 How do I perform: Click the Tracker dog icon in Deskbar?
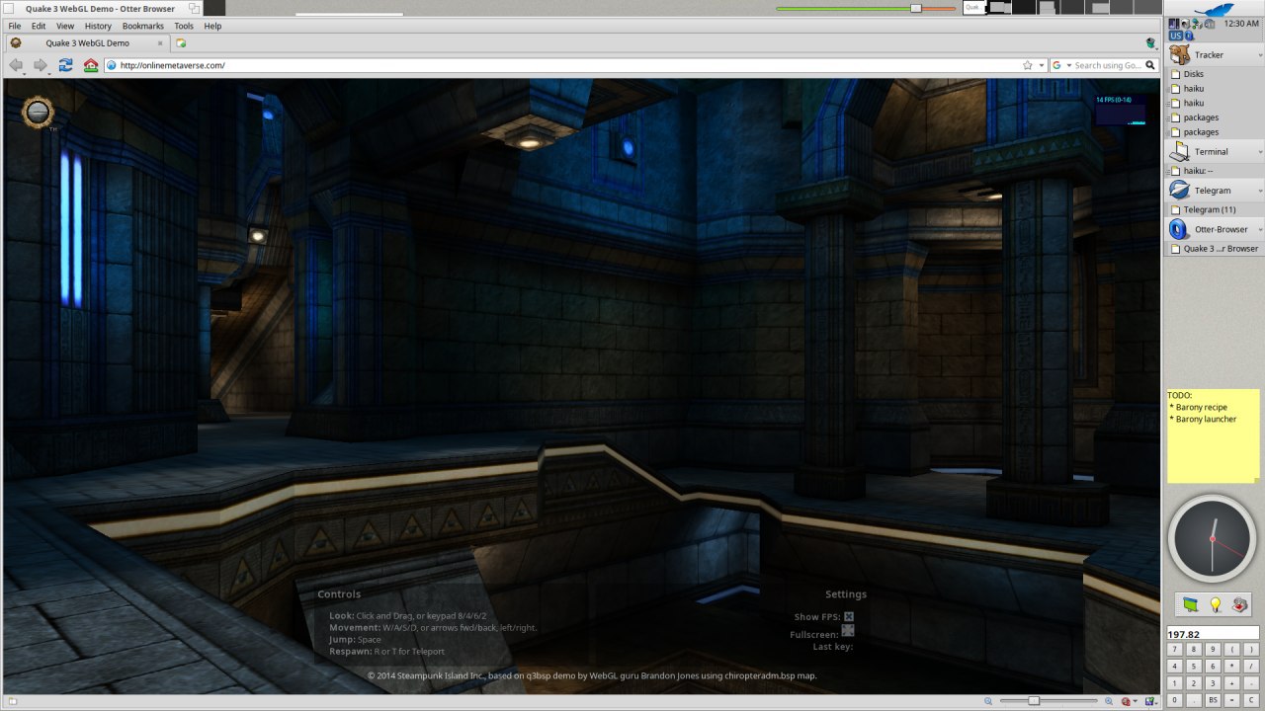(x=1179, y=55)
